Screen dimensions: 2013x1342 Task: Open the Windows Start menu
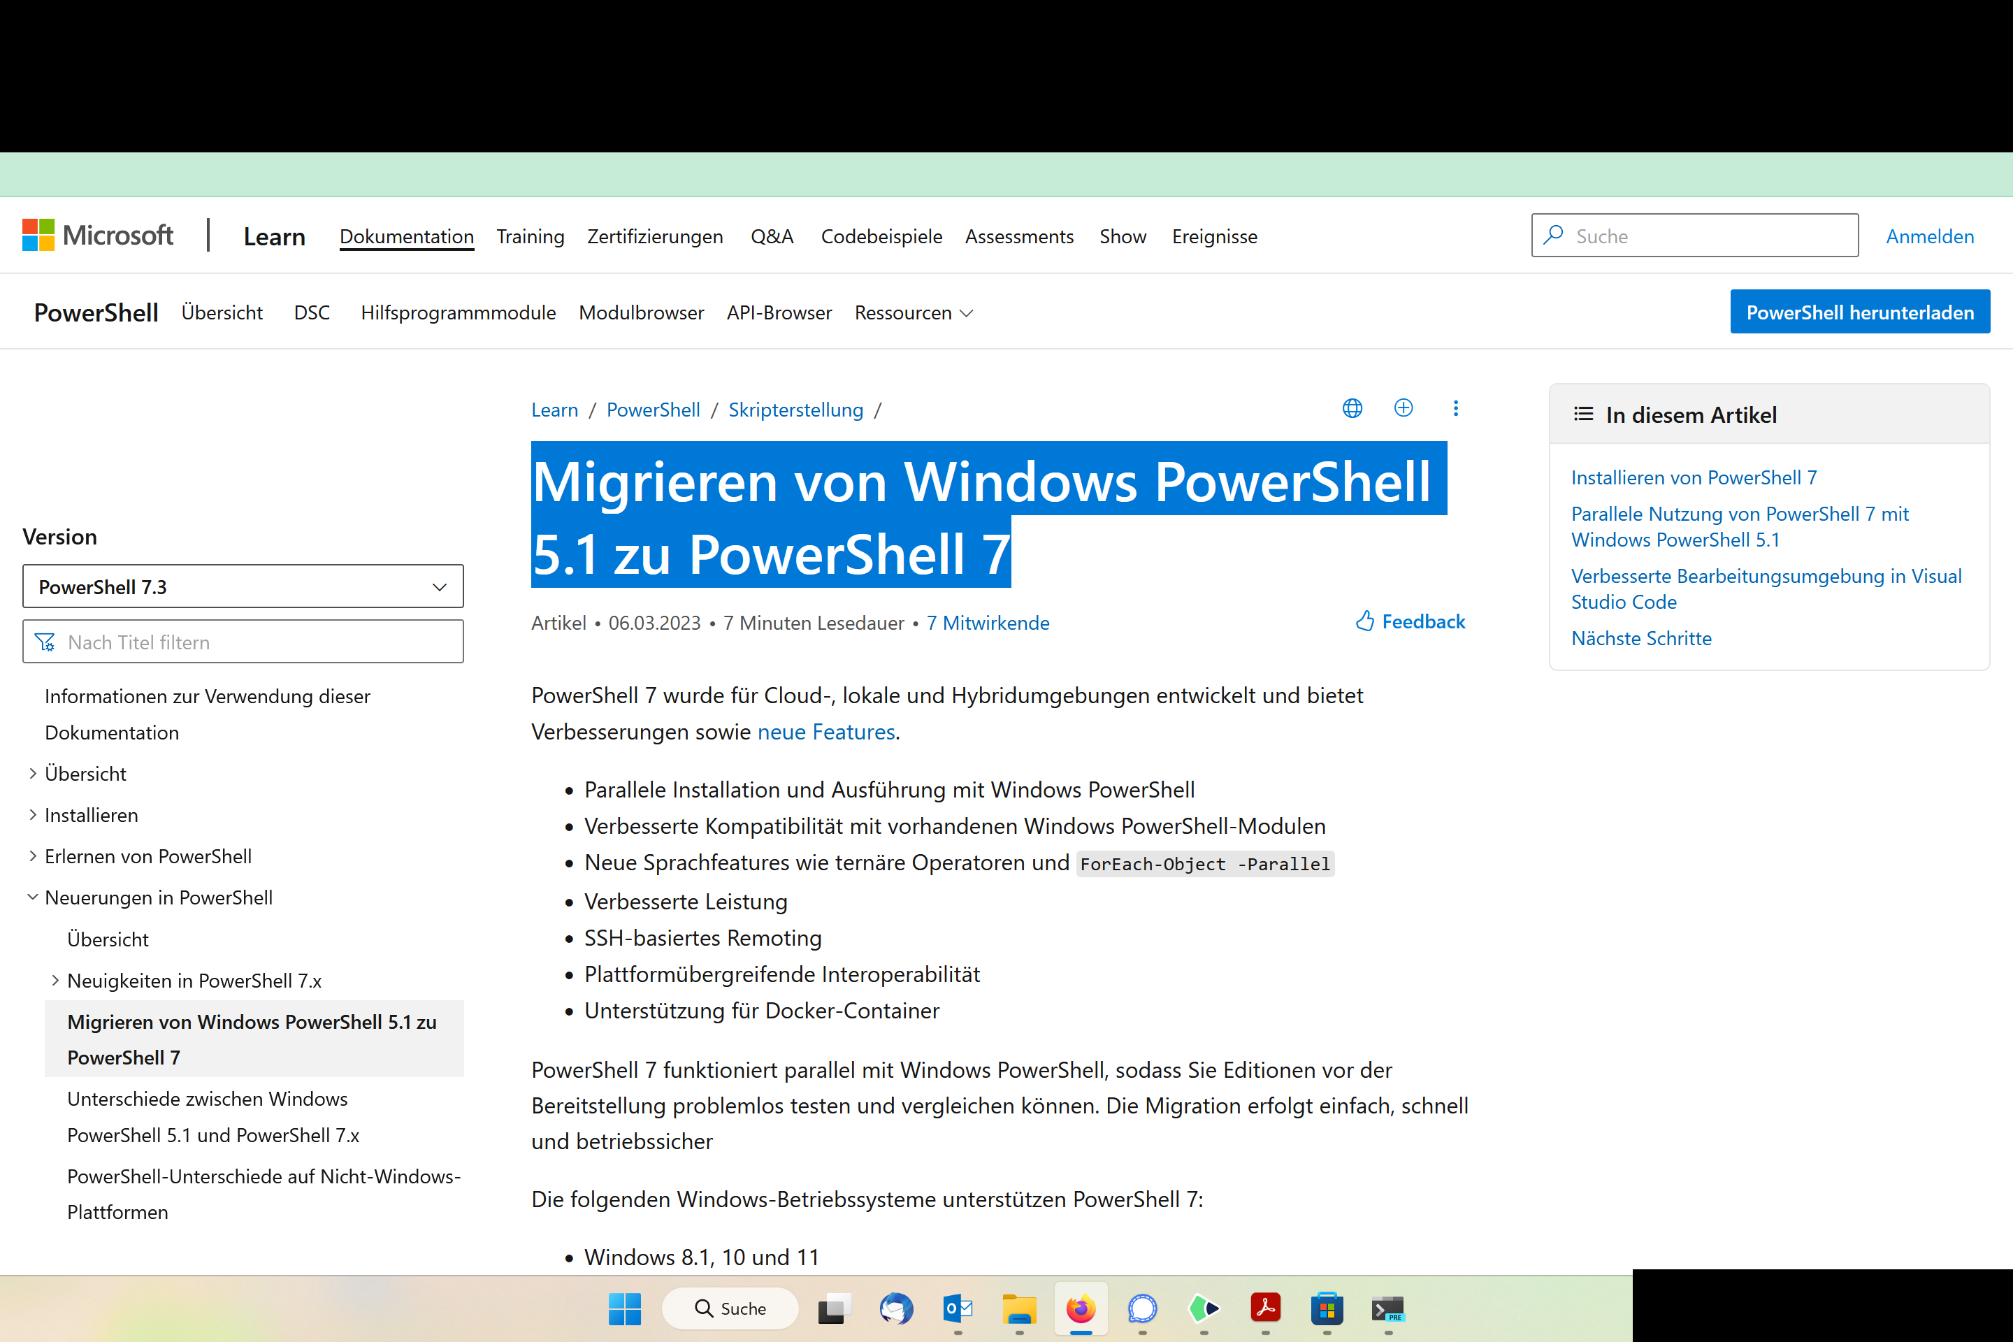coord(625,1308)
